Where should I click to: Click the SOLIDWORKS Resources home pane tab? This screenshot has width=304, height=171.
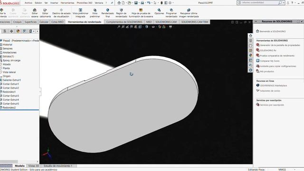point(250,36)
